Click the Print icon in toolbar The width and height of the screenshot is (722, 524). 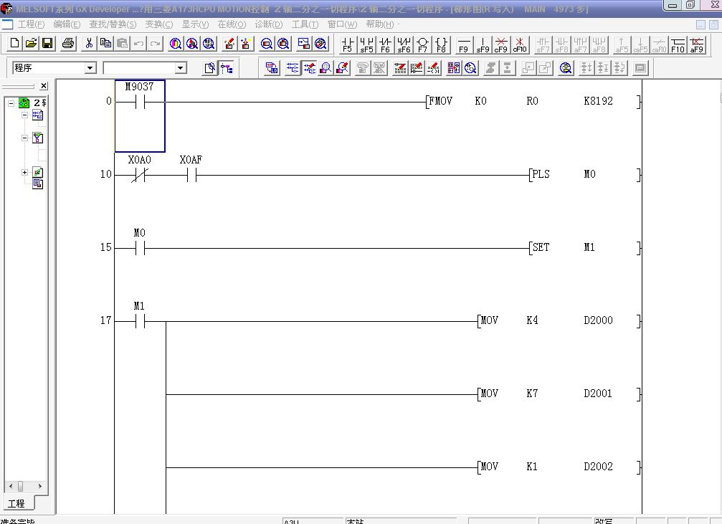coord(68,44)
